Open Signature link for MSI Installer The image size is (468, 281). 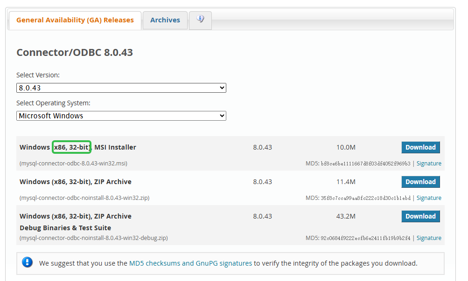tap(428, 164)
